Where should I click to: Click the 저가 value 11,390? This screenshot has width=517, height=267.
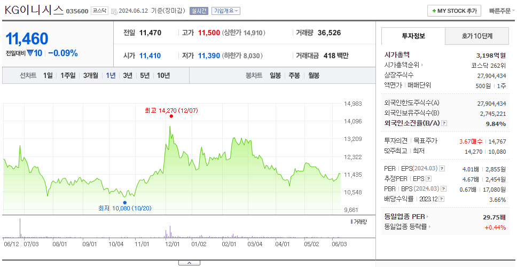tap(209, 56)
